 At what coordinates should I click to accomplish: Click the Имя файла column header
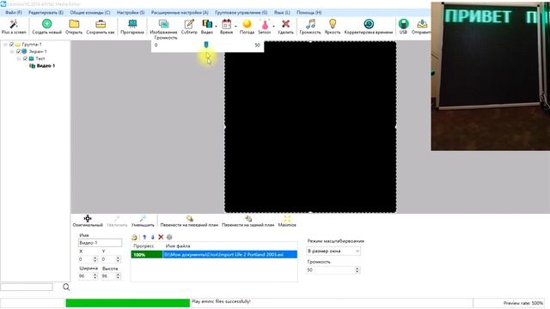(178, 246)
